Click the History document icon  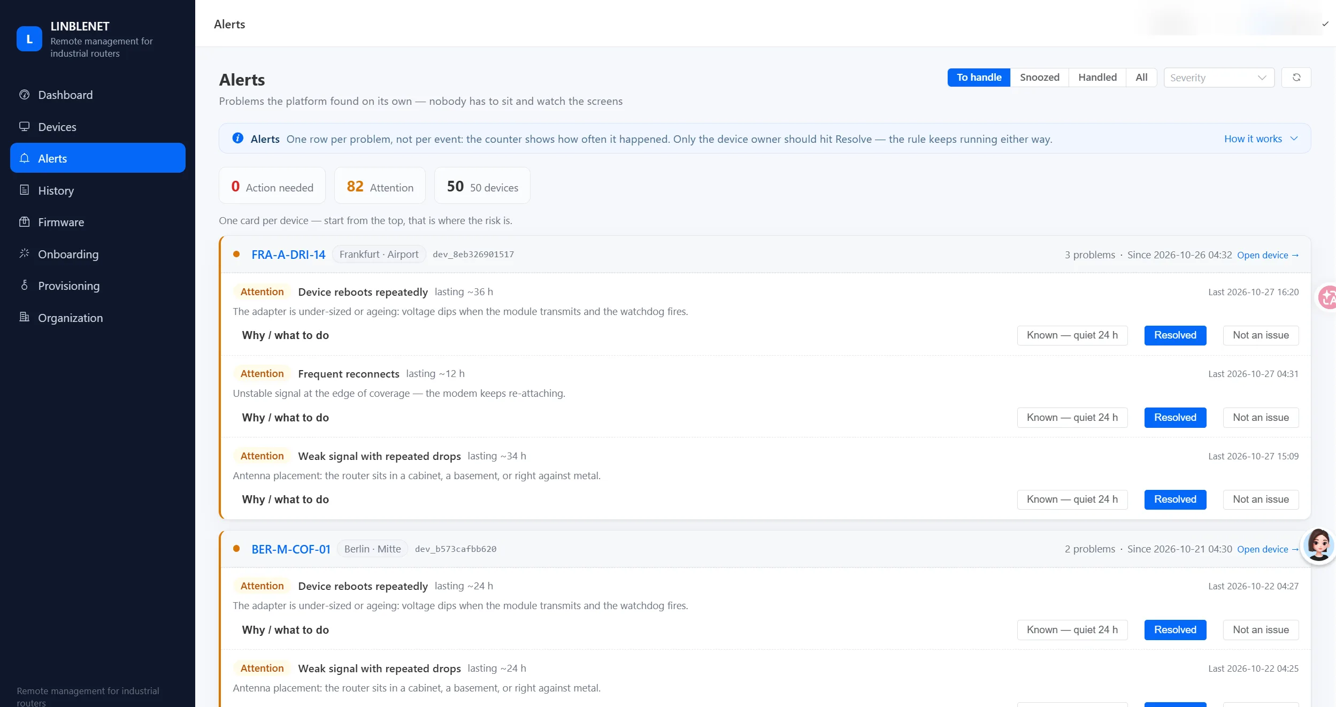tap(25, 190)
